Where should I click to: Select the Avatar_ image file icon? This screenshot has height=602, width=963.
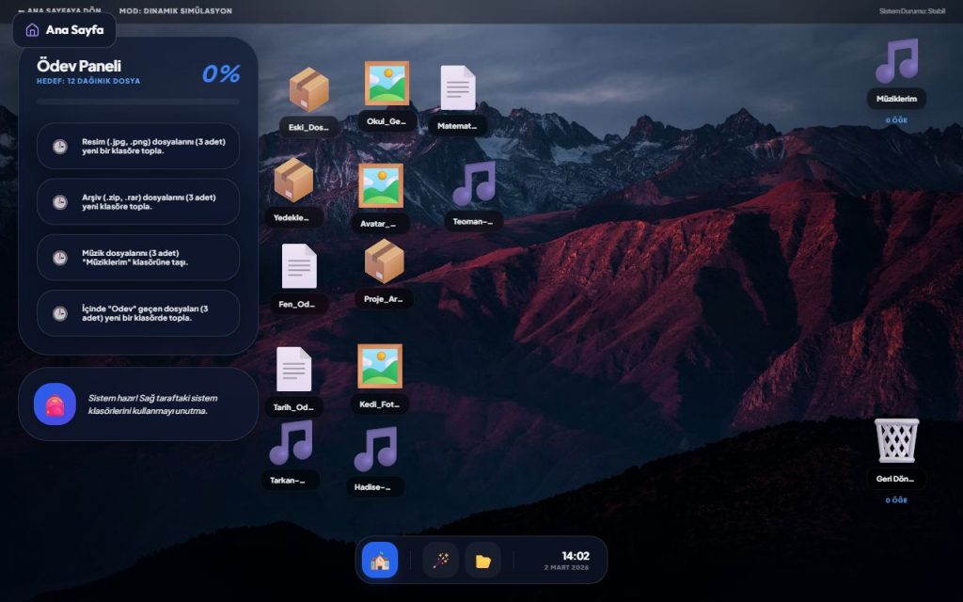380,186
